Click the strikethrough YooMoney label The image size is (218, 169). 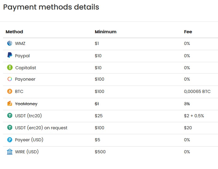tap(26, 104)
